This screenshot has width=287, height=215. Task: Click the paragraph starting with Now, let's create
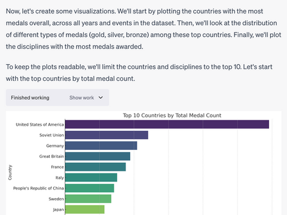143,29
